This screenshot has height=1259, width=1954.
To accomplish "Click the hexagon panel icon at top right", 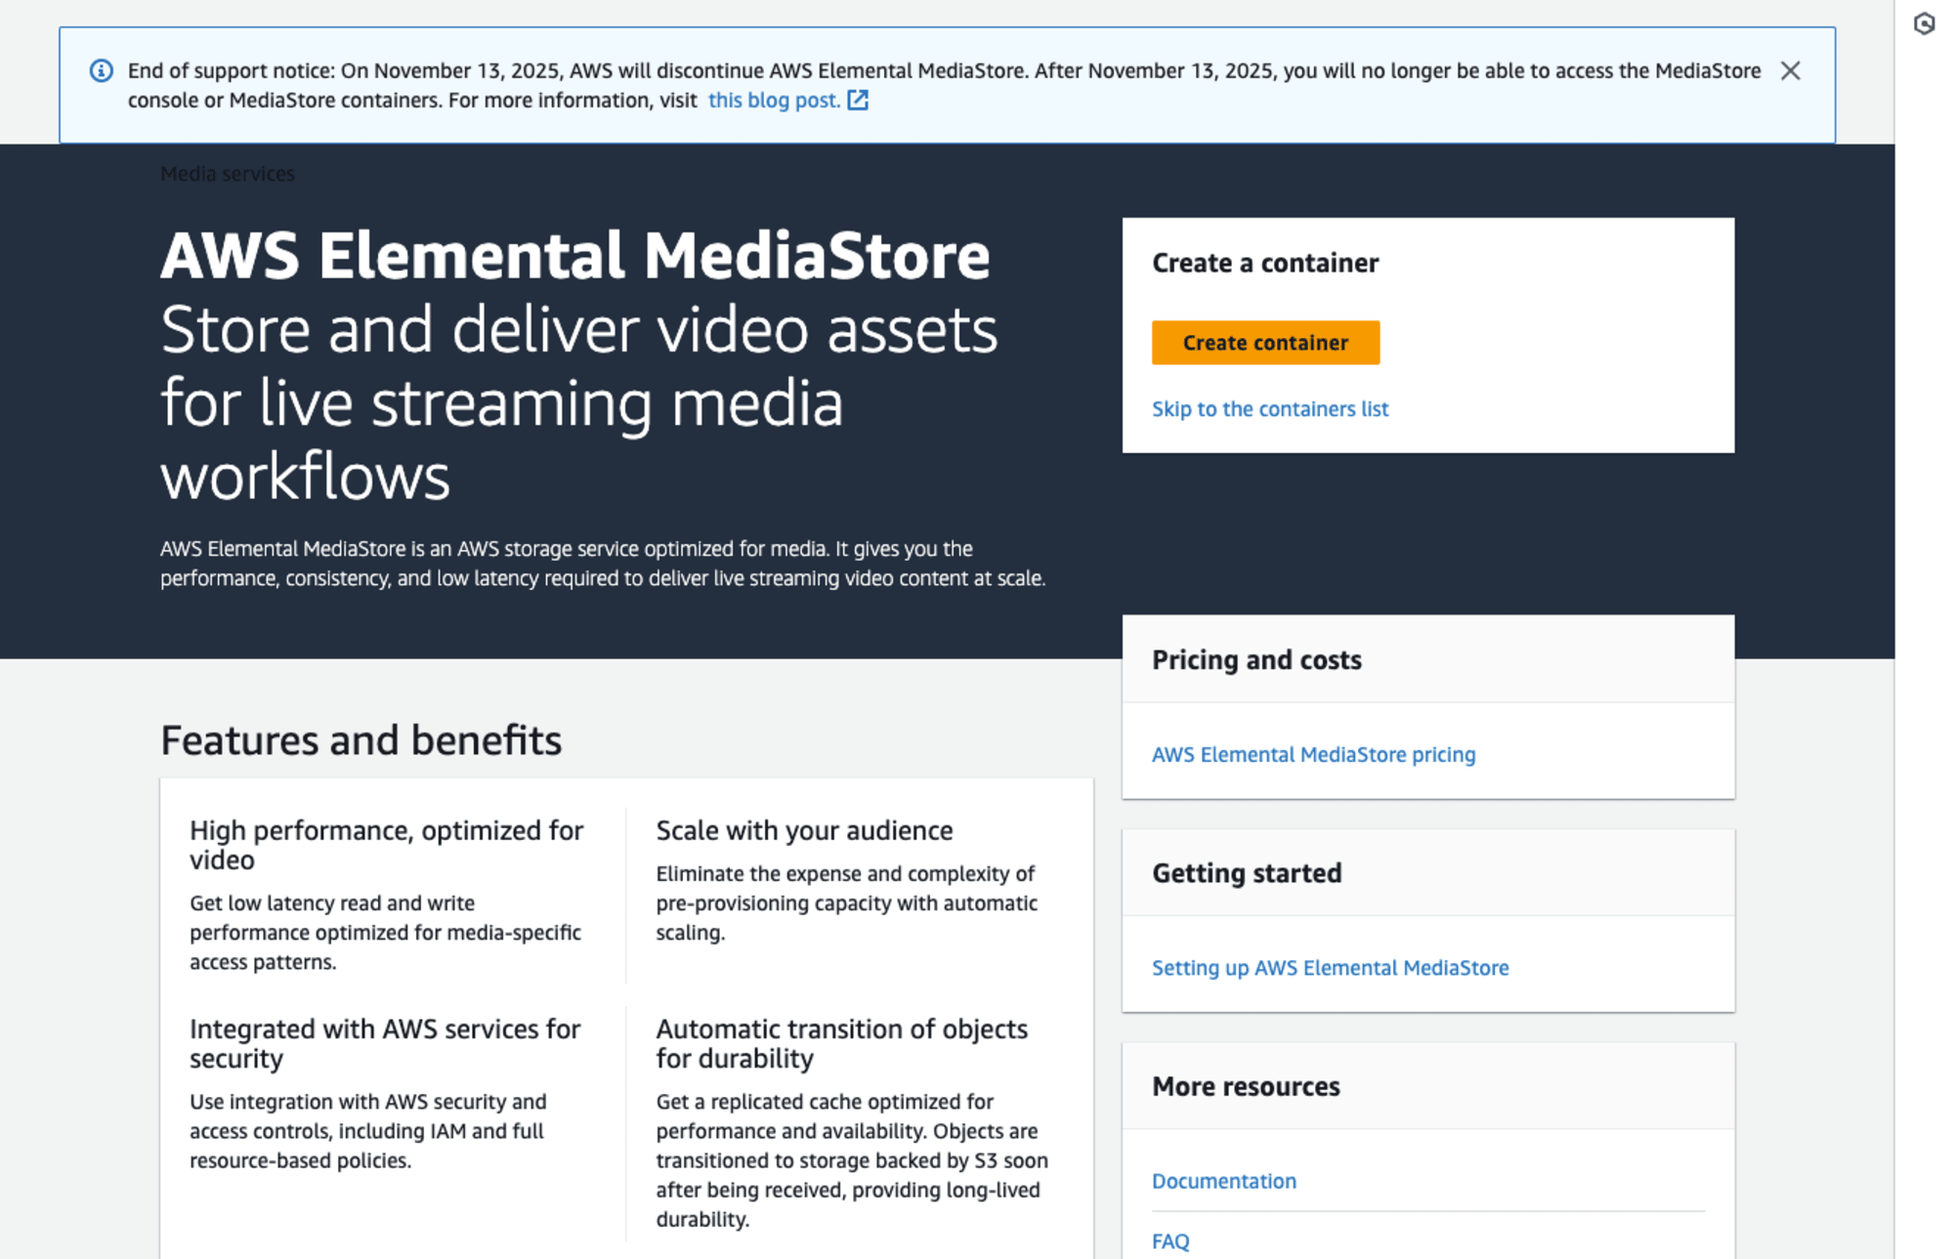I will pyautogui.click(x=1924, y=23).
